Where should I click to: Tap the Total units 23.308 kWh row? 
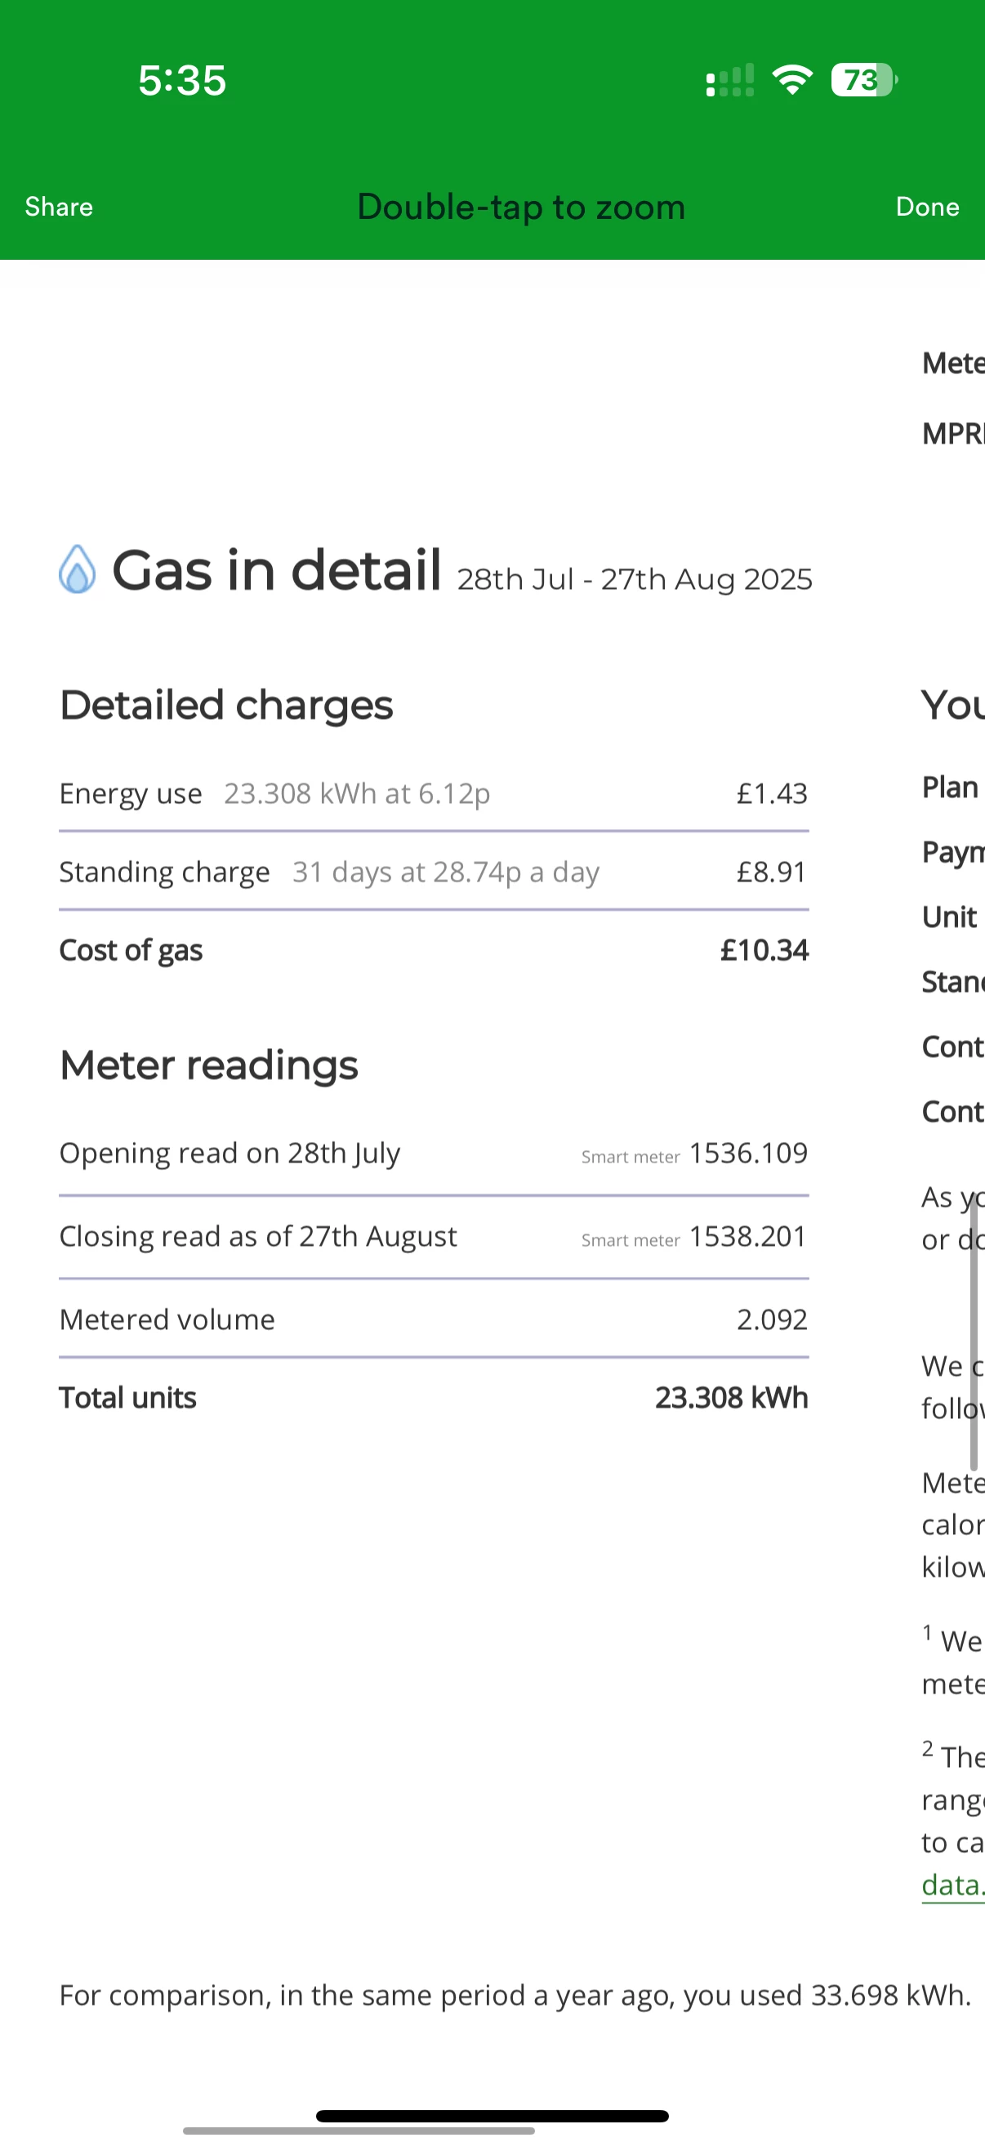(433, 1398)
